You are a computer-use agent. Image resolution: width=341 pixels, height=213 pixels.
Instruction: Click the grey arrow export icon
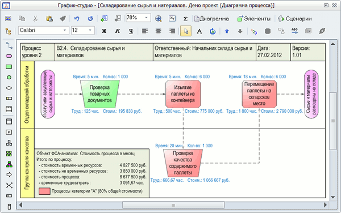[118, 18]
